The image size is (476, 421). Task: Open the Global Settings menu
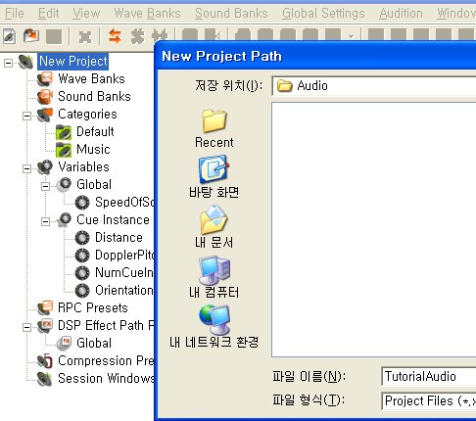tap(323, 14)
